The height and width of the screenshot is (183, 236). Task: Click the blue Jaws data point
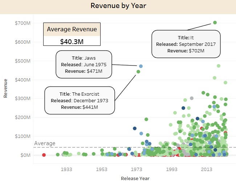pos(141,66)
